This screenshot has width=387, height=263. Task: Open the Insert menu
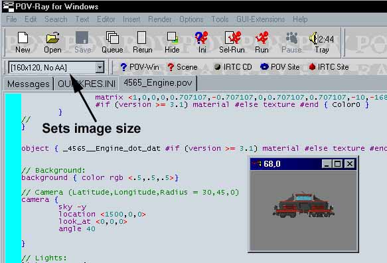pos(131,19)
